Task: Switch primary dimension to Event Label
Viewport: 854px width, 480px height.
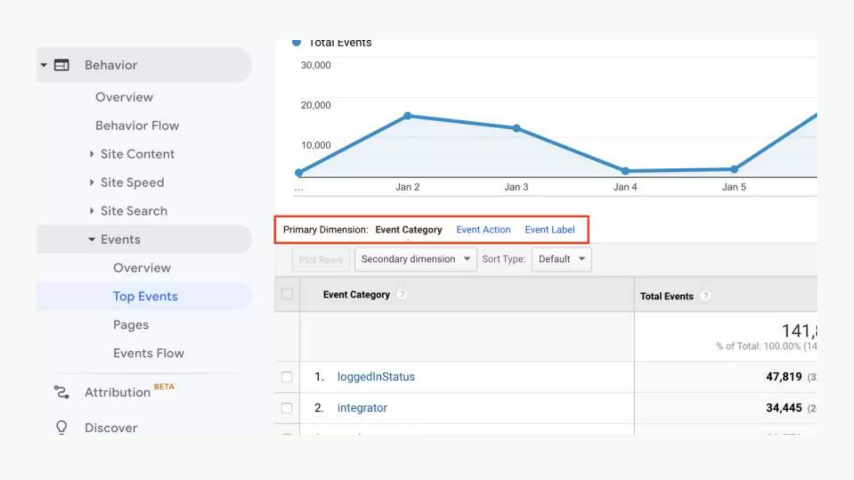Action: pos(550,230)
